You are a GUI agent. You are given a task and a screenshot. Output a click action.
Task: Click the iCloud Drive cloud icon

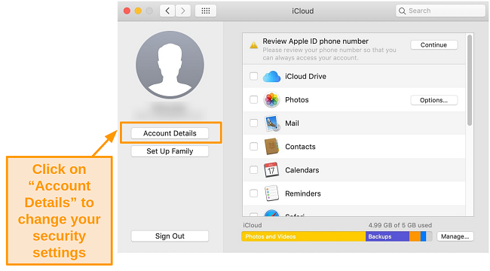tap(271, 77)
